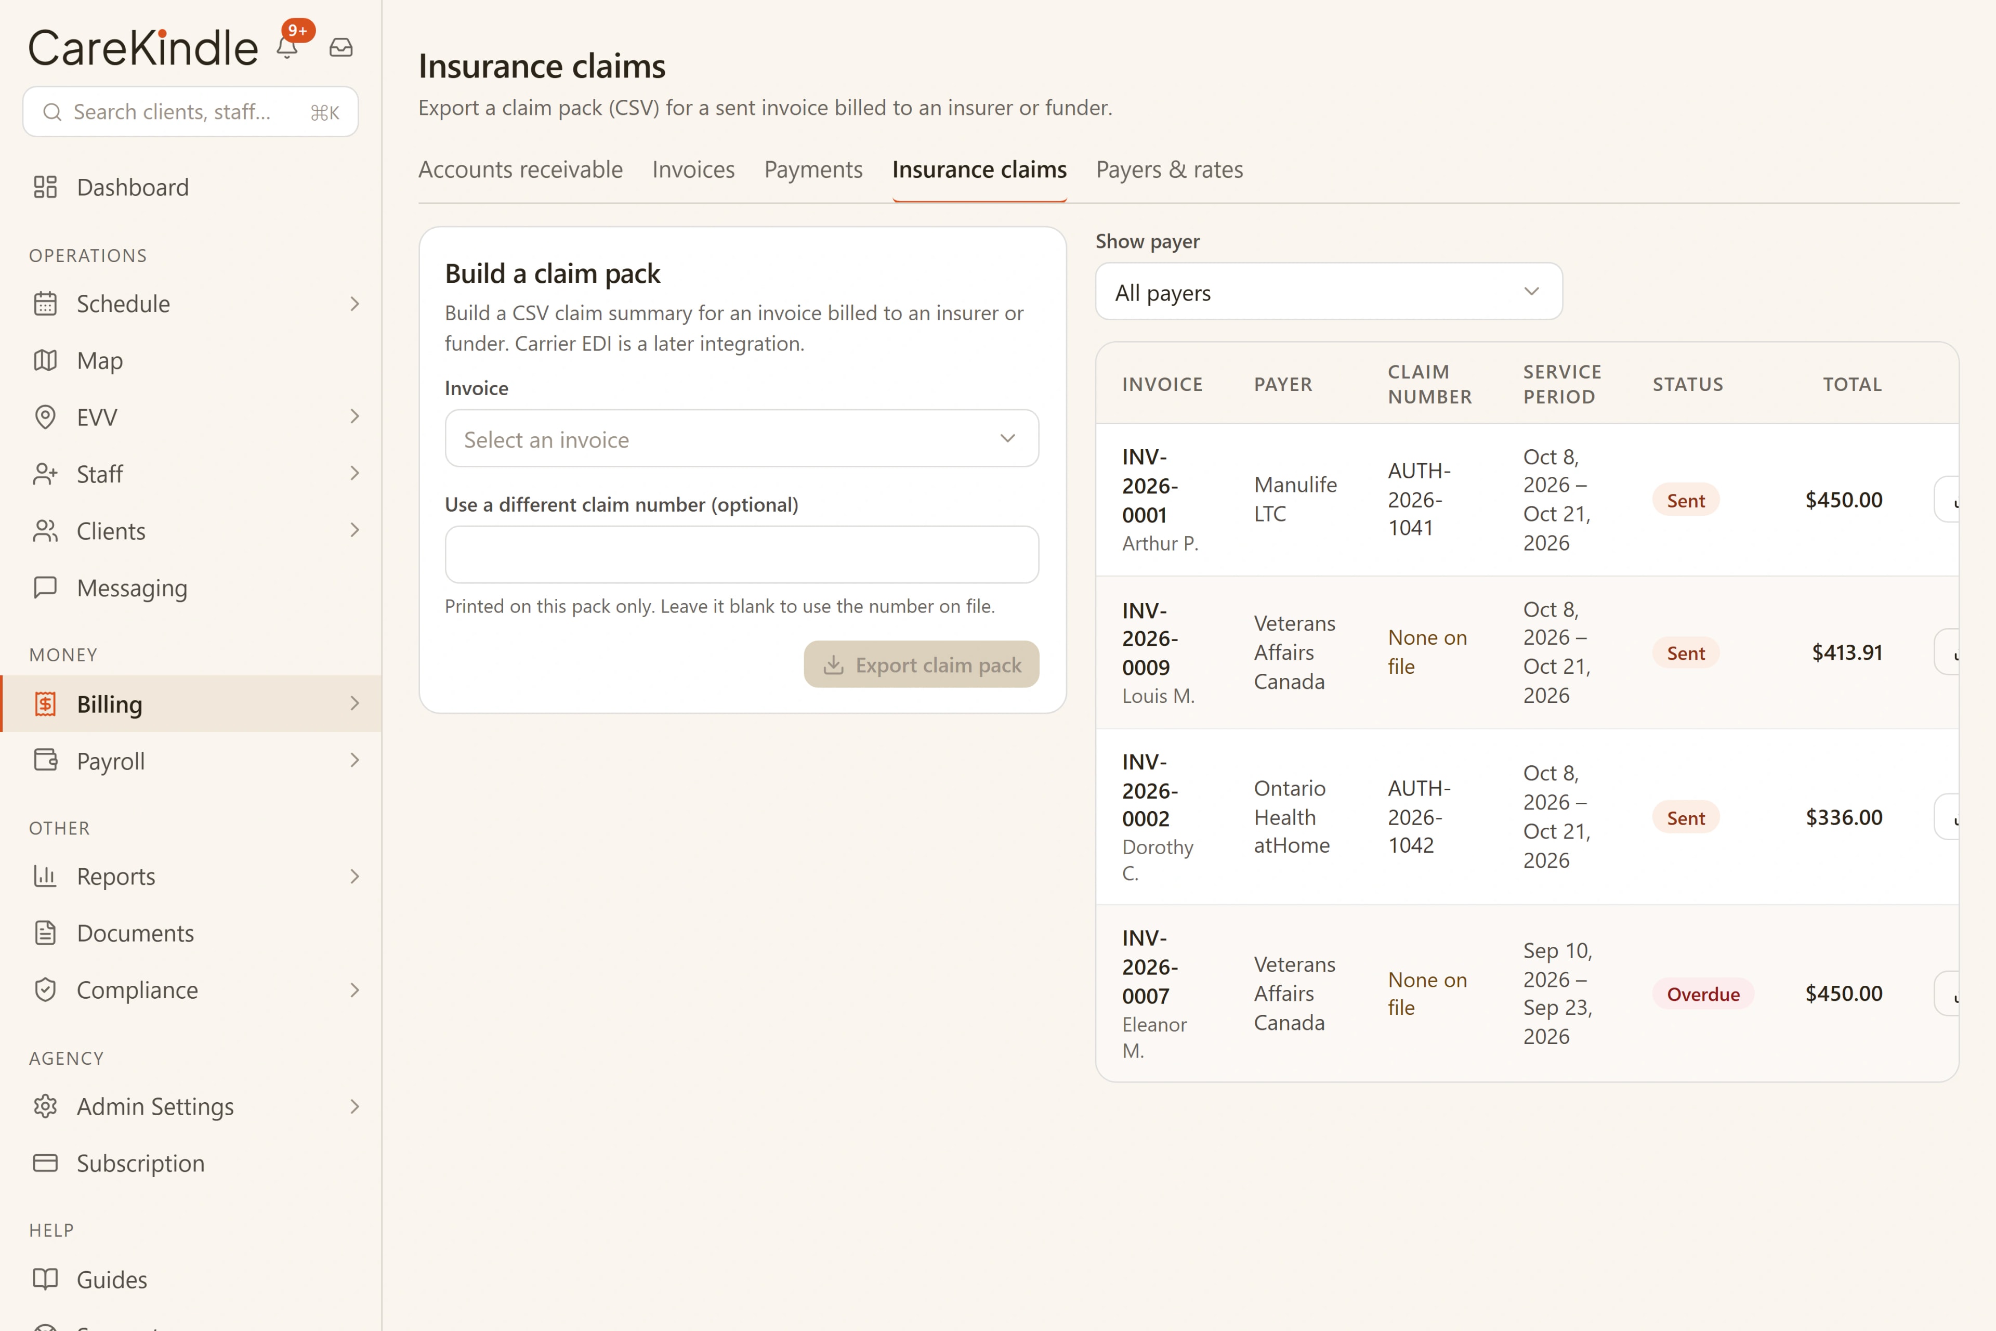Expand the Staff menu chevron
1996x1331 pixels.
coord(354,473)
